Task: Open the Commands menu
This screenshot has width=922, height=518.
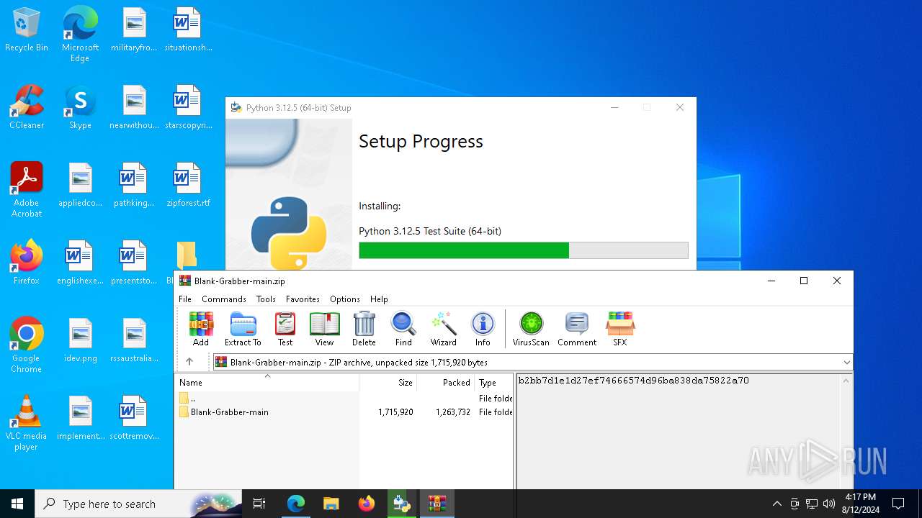Action: 224,299
